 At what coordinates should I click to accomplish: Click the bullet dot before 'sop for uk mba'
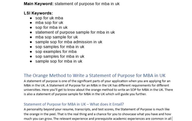pos(31,18)
